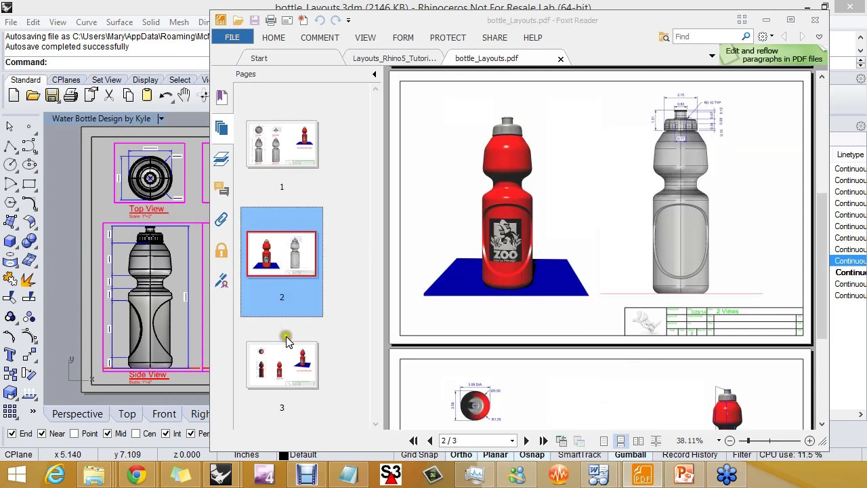This screenshot has height=488, width=867.
Task: Click the black Default layer color swatch
Action: coord(284,455)
